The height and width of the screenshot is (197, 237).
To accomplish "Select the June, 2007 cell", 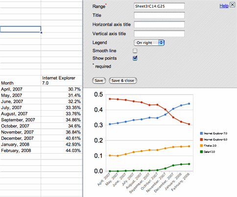I will point(21,101).
